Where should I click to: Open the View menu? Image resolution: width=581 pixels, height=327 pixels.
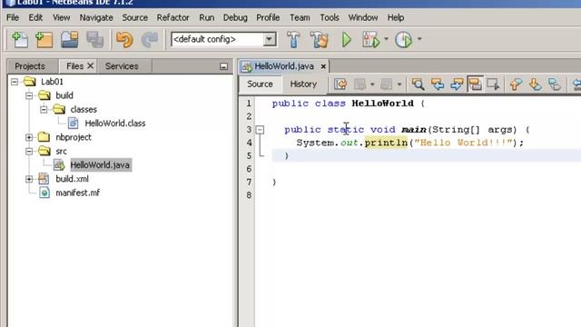61,17
